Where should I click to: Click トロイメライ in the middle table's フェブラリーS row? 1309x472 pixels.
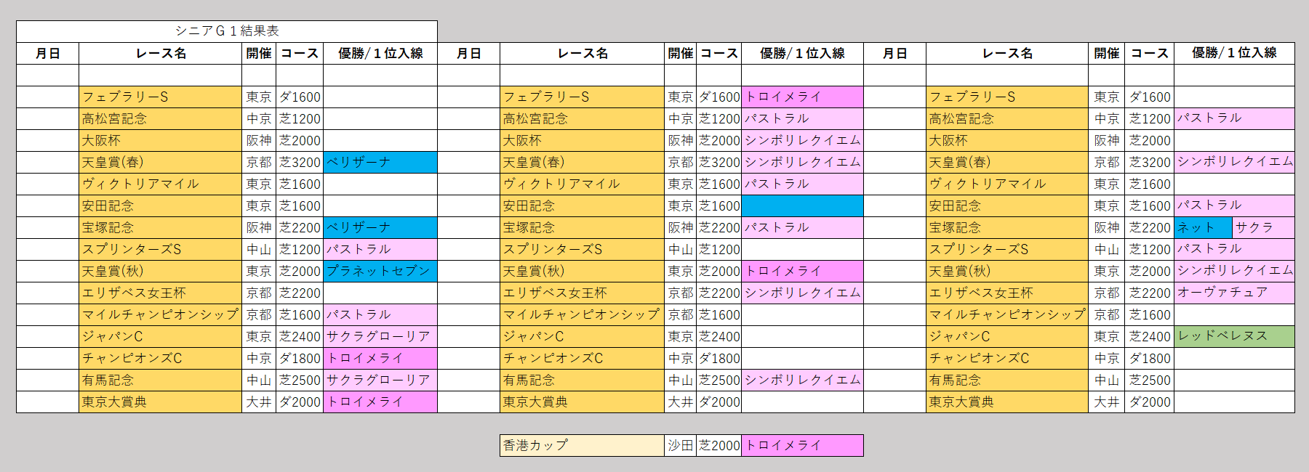point(802,97)
